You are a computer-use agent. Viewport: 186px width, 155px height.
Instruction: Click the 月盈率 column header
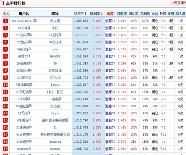pos(122,14)
